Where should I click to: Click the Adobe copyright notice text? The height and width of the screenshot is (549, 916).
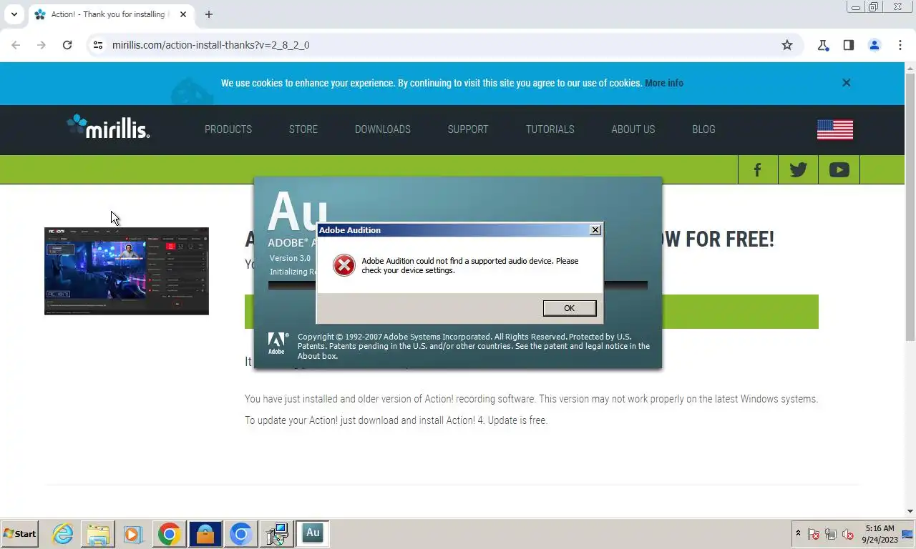pos(473,346)
